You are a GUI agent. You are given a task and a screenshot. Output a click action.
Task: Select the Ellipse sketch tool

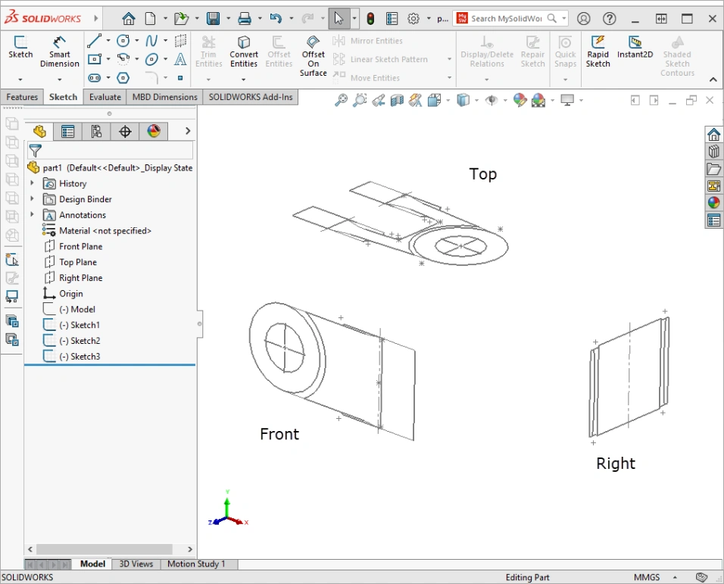point(151,59)
